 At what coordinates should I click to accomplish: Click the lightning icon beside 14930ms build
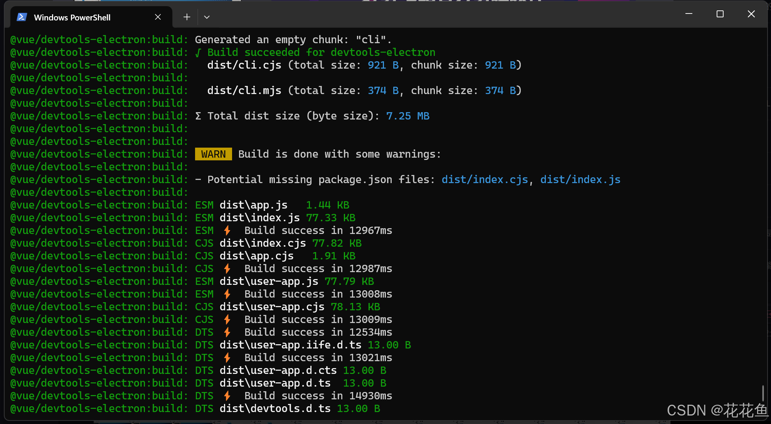[x=227, y=396]
